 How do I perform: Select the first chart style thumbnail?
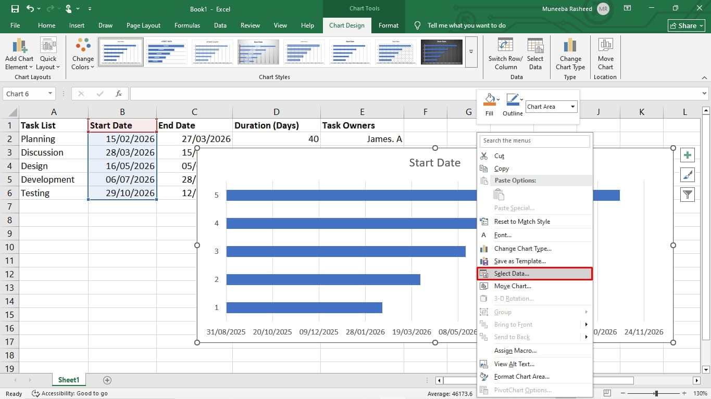(121, 52)
